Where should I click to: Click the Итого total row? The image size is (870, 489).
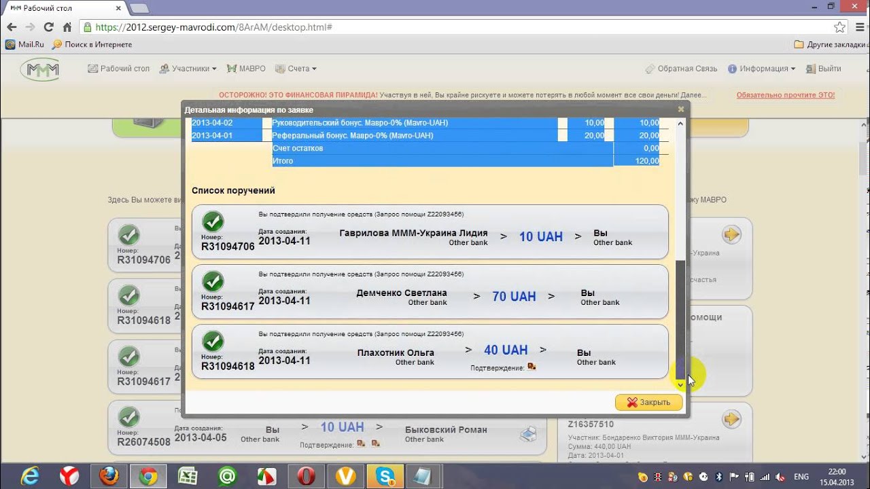pos(466,161)
